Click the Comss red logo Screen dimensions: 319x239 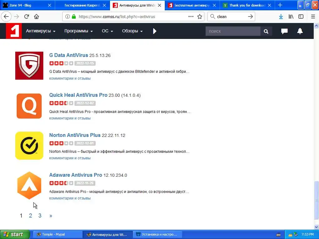[x=14, y=31]
